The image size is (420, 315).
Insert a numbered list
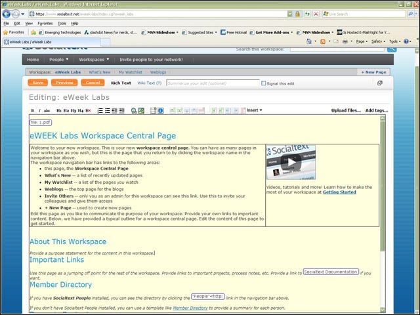point(100,111)
